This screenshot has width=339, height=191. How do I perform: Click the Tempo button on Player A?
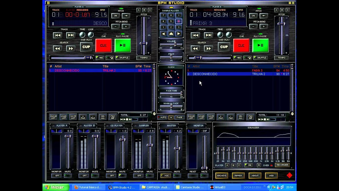[x=144, y=58]
